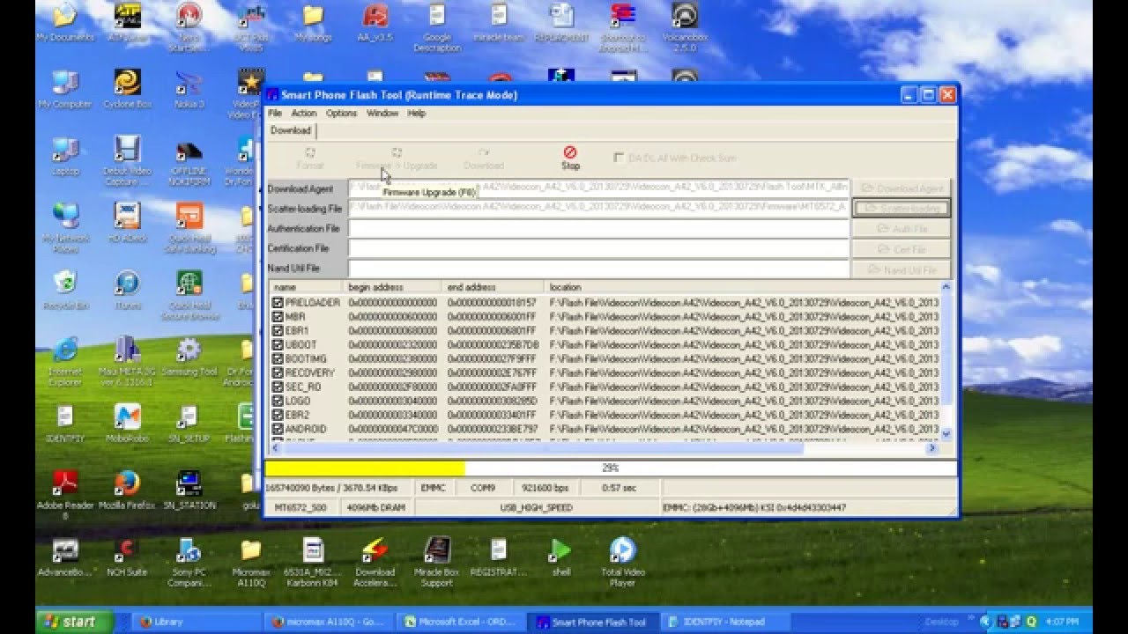Uncheck the LOGO partition checkbox
The image size is (1128, 634).
tap(278, 402)
